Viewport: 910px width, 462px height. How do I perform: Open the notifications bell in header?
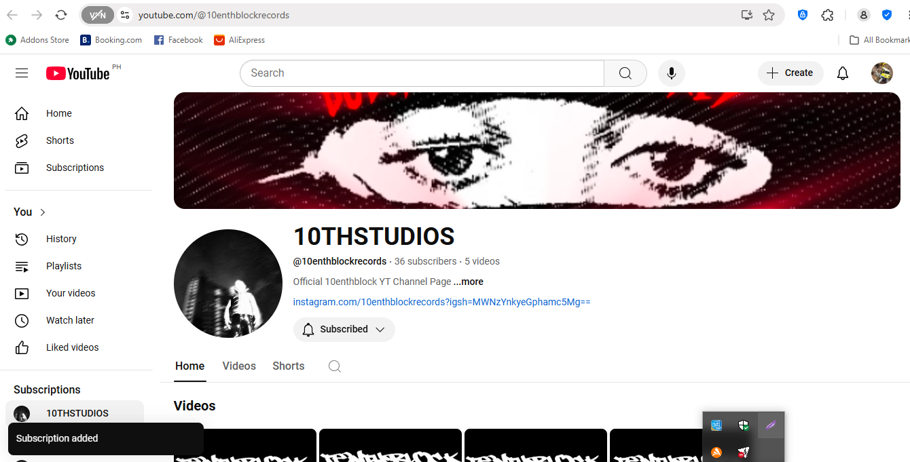coord(843,73)
